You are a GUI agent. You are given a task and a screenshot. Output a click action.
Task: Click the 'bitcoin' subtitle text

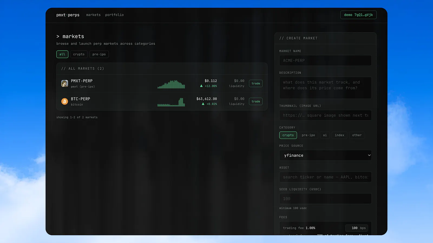click(77, 104)
